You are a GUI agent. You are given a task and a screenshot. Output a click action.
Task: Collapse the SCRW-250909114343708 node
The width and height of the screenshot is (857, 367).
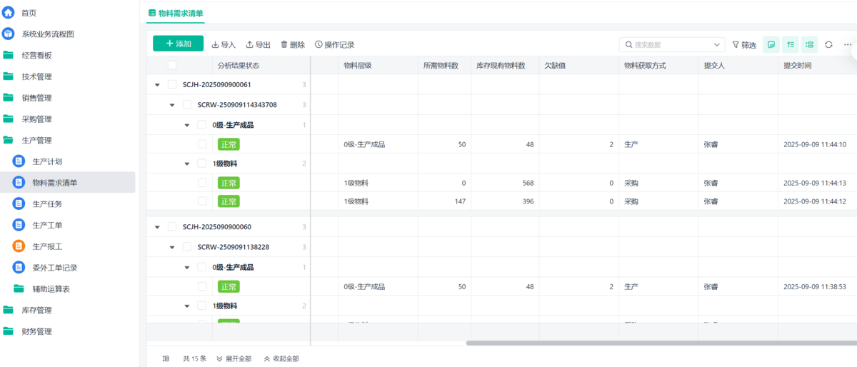click(172, 105)
